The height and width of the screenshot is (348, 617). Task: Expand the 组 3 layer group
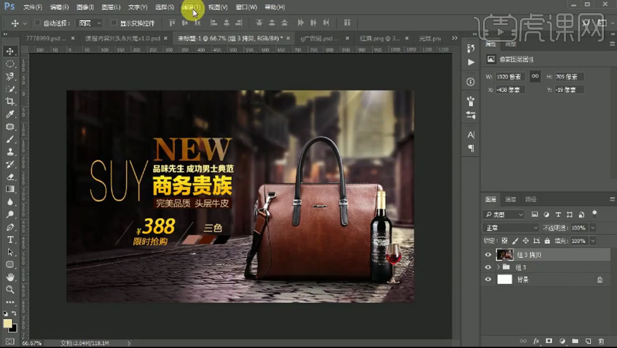point(497,268)
